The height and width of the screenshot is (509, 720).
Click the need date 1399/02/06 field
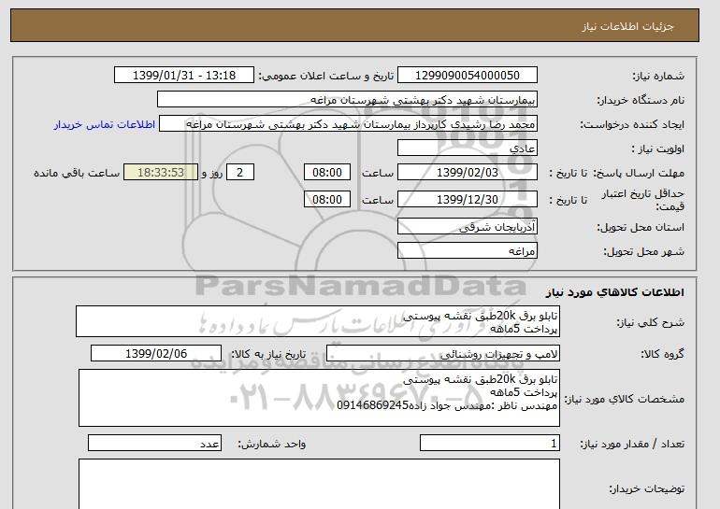(x=156, y=354)
